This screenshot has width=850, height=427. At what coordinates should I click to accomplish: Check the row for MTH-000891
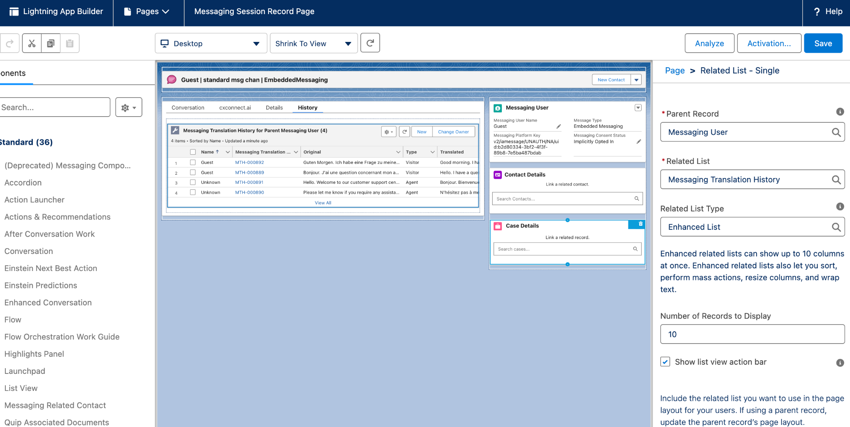[x=193, y=182]
